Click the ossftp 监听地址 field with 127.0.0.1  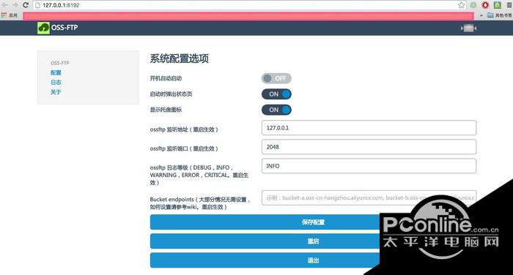click(x=369, y=128)
